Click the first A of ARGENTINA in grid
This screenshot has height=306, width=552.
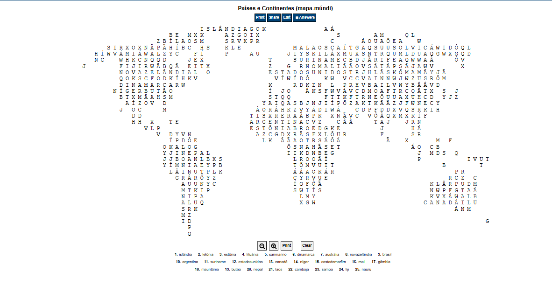click(x=252, y=122)
